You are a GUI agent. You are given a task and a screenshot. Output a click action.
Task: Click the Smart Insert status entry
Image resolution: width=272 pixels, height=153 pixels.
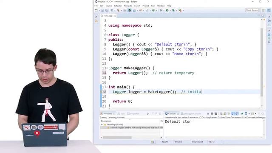[197, 142]
